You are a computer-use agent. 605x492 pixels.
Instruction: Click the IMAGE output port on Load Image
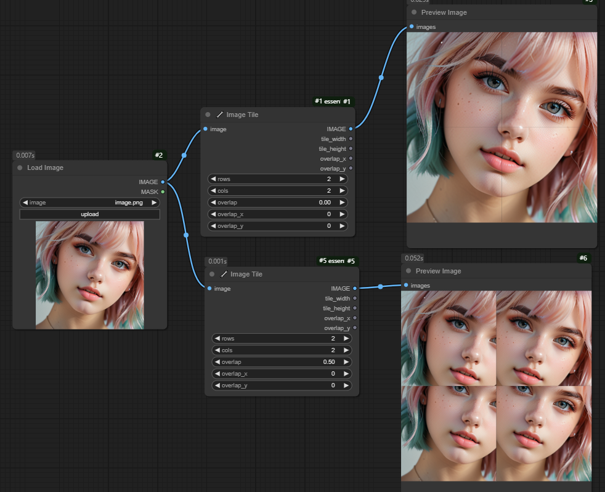163,182
